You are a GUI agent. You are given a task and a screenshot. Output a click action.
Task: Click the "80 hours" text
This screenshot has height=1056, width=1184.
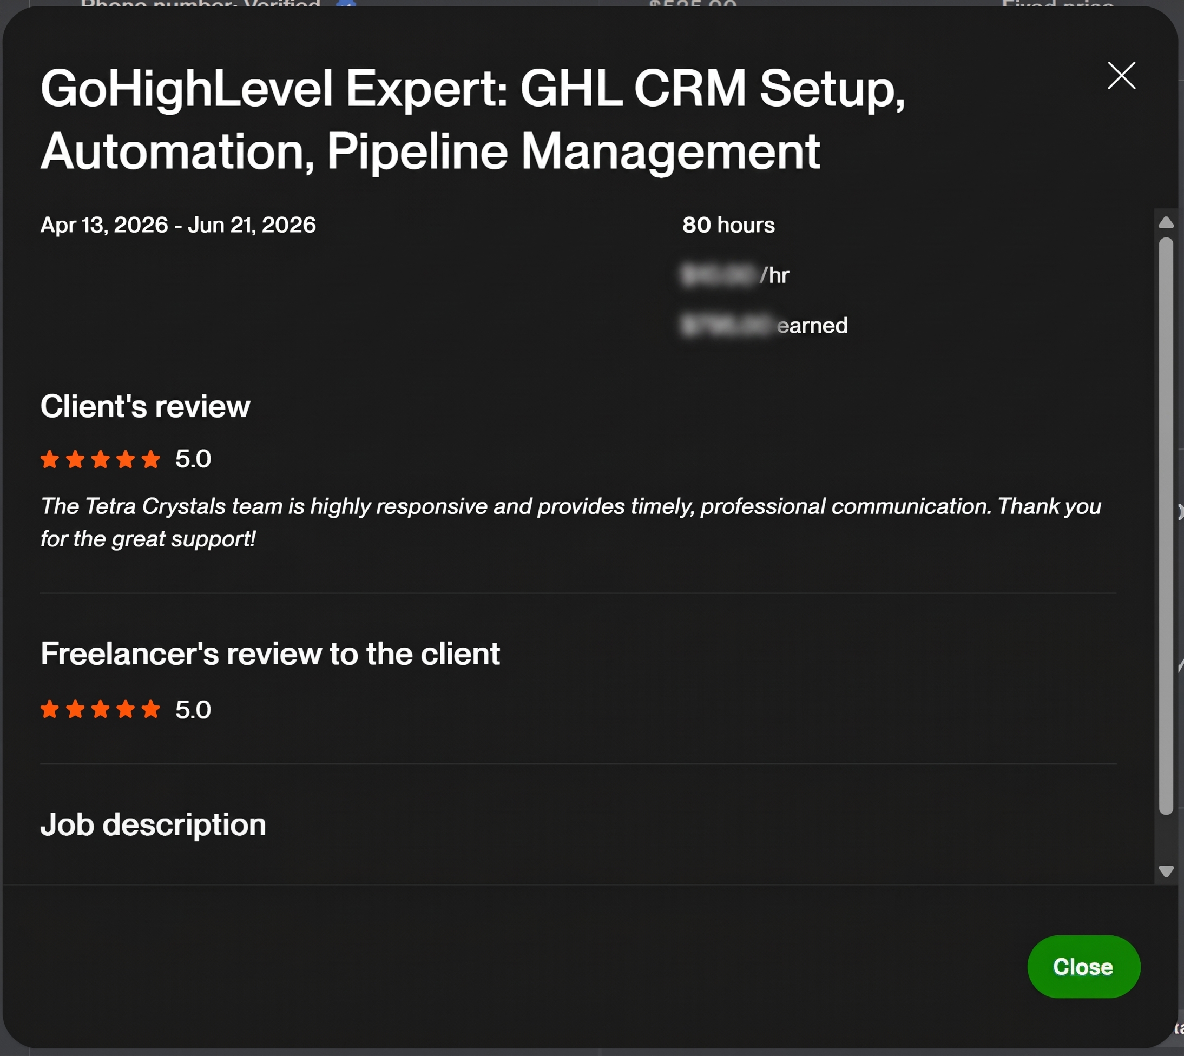[728, 225]
